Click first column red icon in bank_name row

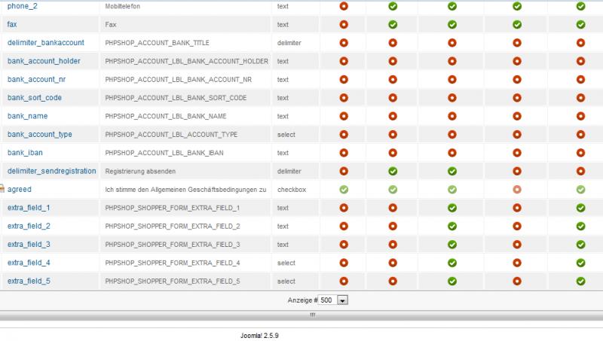pos(344,116)
